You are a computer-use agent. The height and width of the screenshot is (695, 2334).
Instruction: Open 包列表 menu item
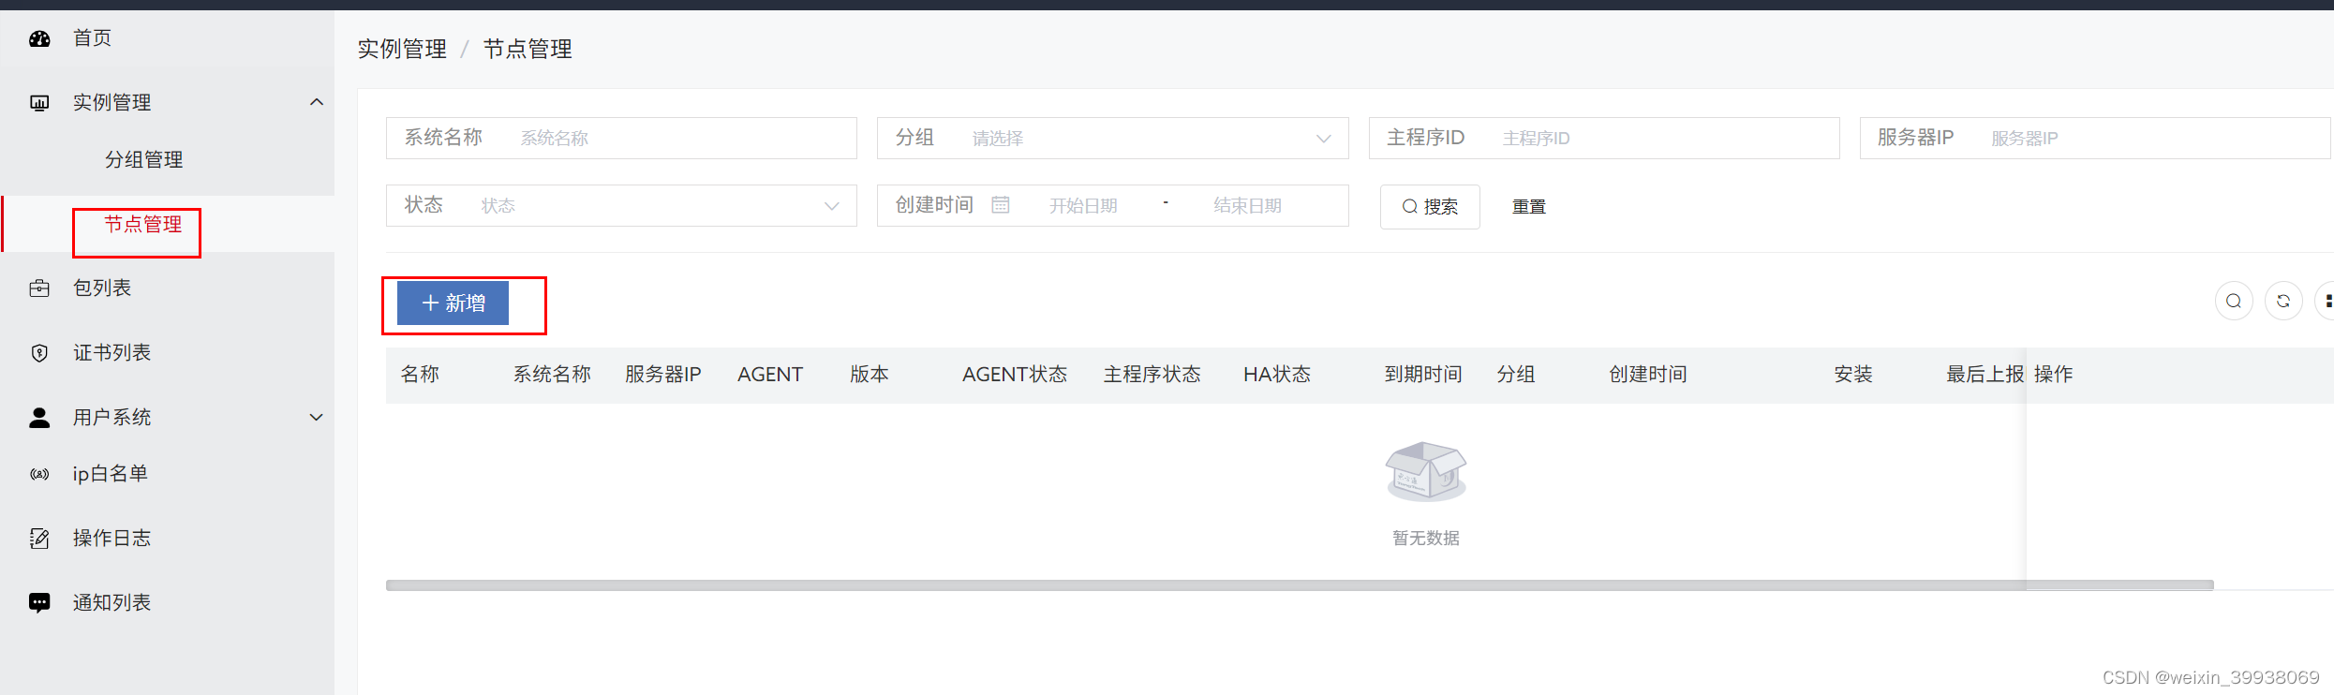[x=102, y=288]
